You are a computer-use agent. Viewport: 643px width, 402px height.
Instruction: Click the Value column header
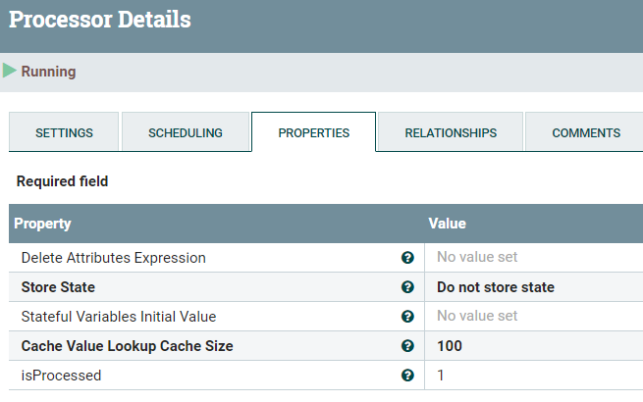[447, 224]
